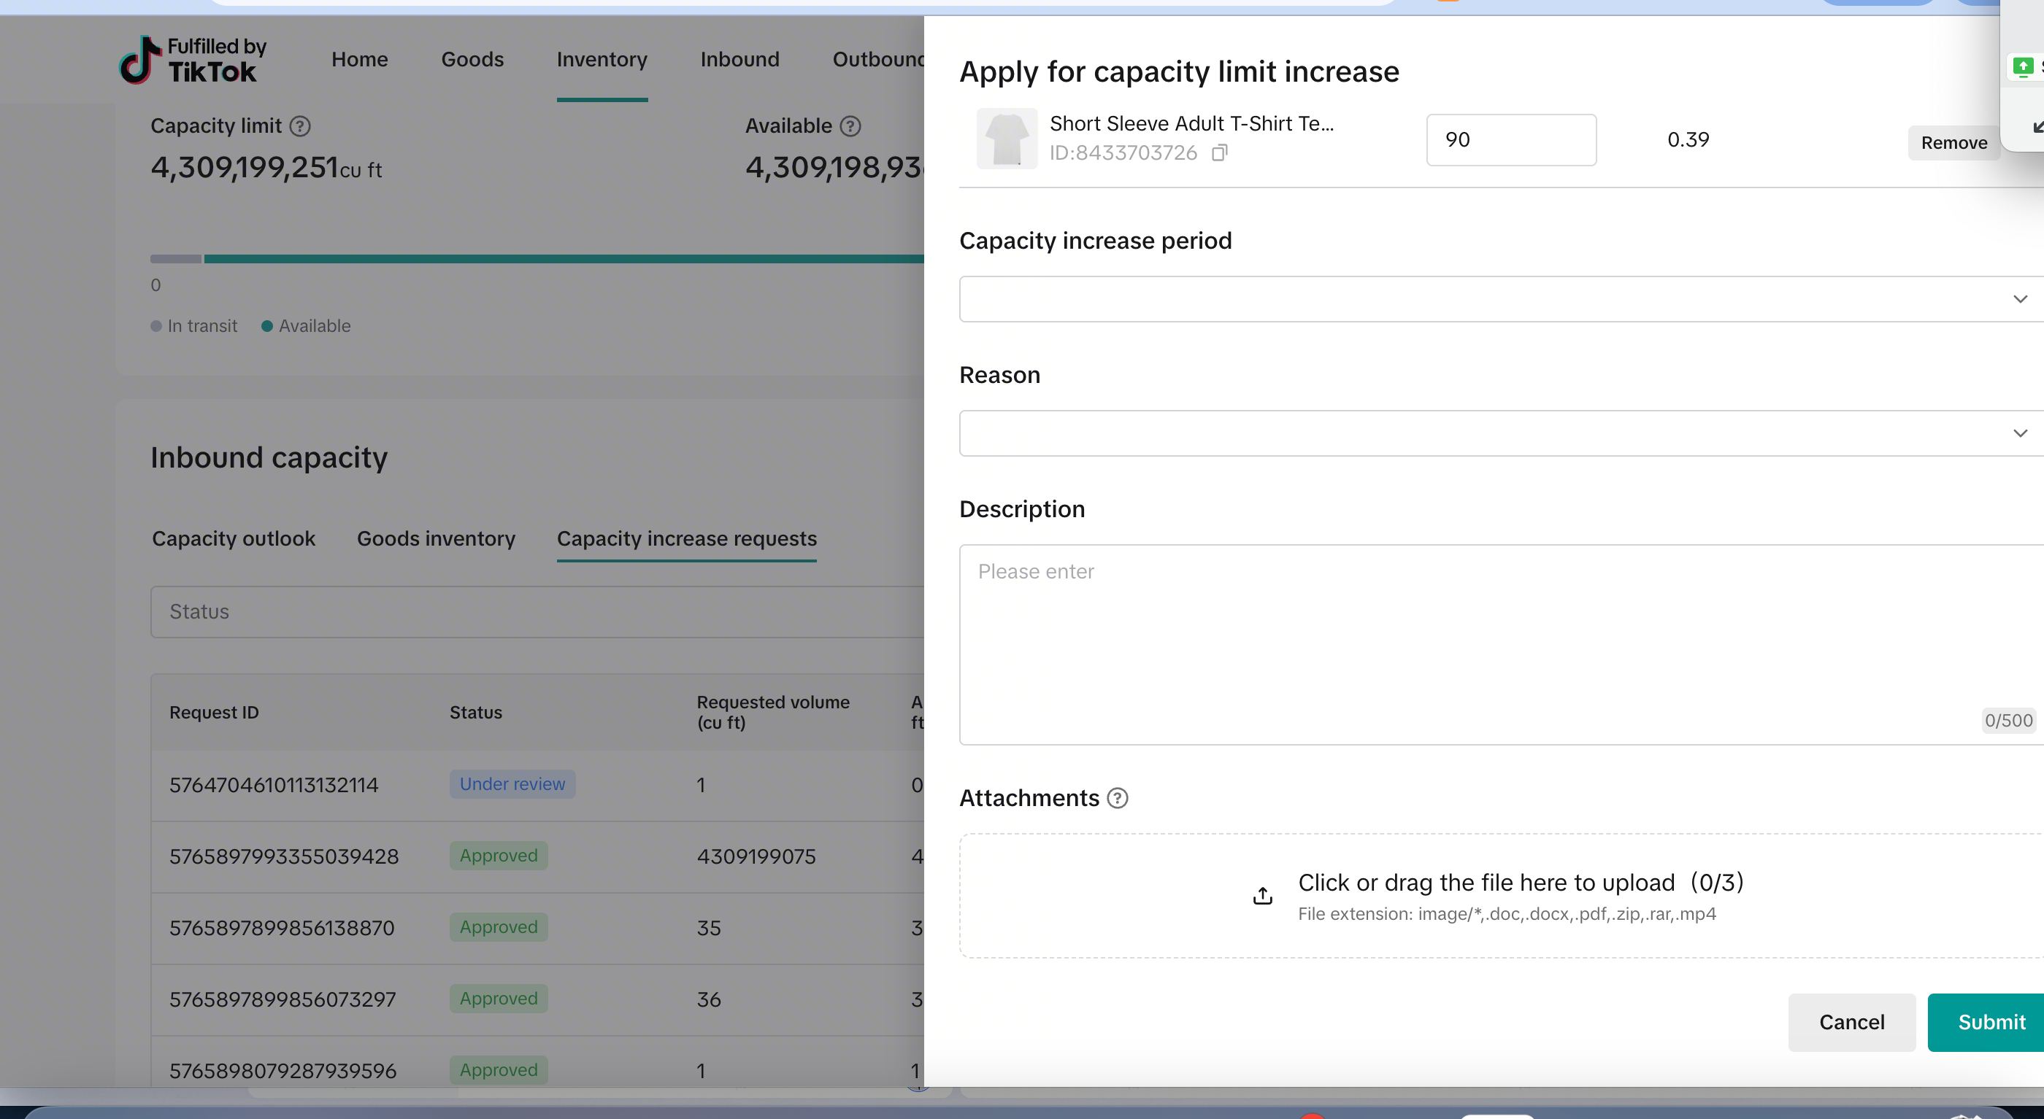Copy the product ID 8433703726
This screenshot has height=1119, width=2044.
1220,152
